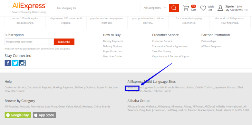Viewport: 252px width, 125px height.
Task: Open the Wish List heart icon
Action: 203,8
